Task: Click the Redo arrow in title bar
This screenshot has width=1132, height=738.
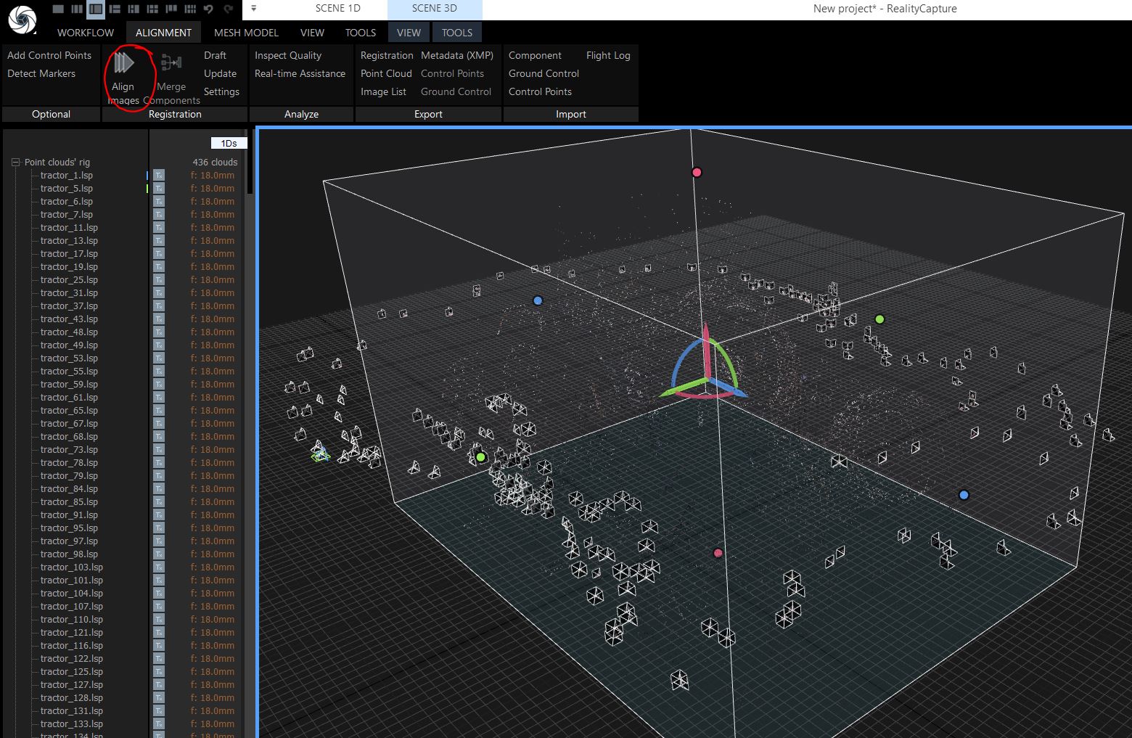Action: 228,9
